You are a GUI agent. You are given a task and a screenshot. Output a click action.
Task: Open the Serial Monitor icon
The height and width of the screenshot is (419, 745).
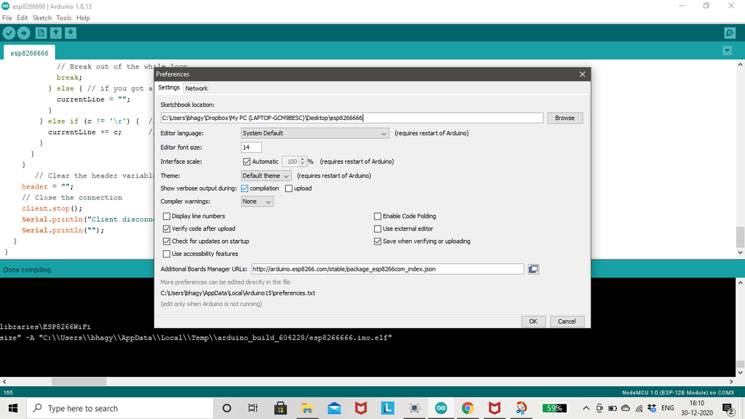click(730, 33)
